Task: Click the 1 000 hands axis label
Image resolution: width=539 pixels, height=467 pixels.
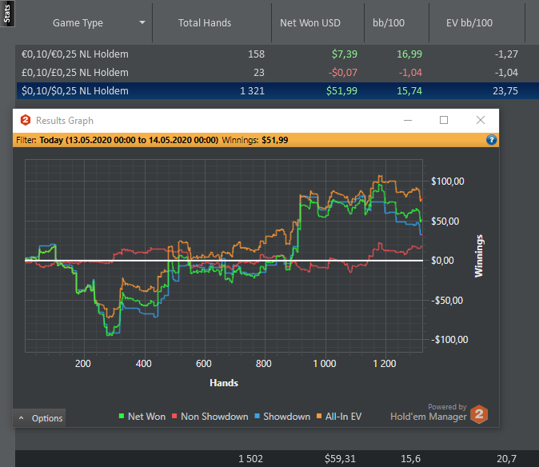Action: (325, 364)
